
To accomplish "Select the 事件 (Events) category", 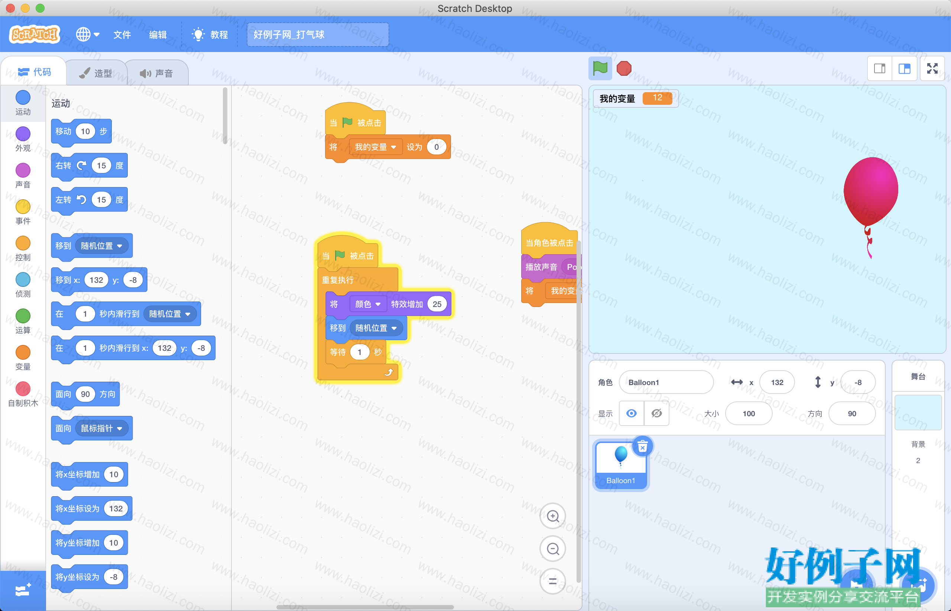I will (x=23, y=212).
